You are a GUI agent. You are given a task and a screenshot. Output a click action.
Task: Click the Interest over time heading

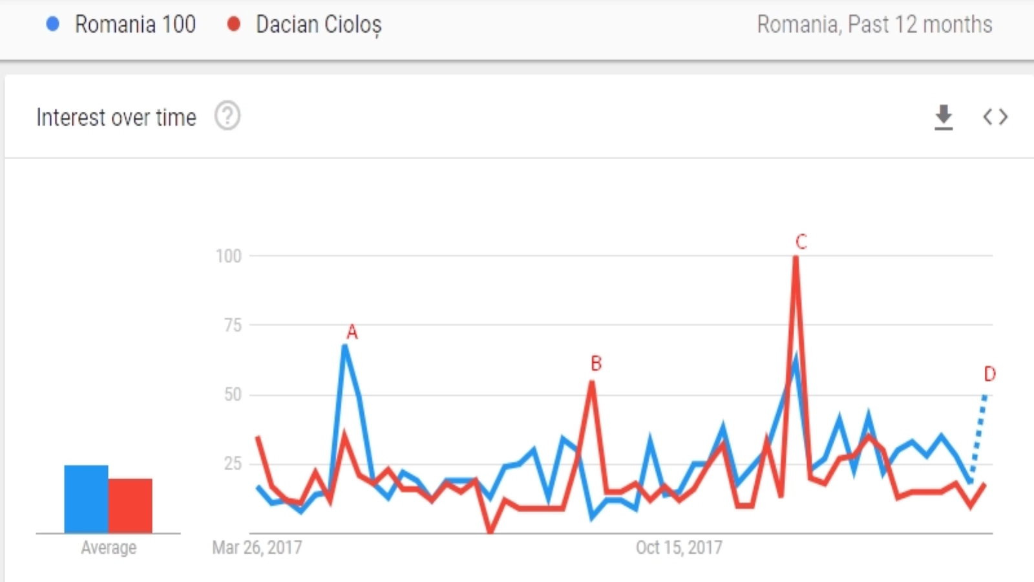(116, 118)
